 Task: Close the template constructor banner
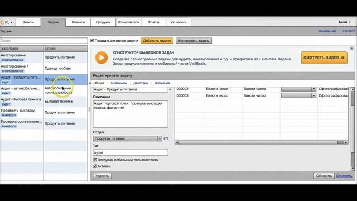(x=351, y=49)
